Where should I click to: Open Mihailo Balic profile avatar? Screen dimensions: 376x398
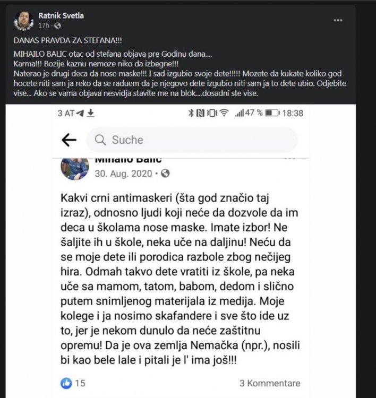(75, 169)
